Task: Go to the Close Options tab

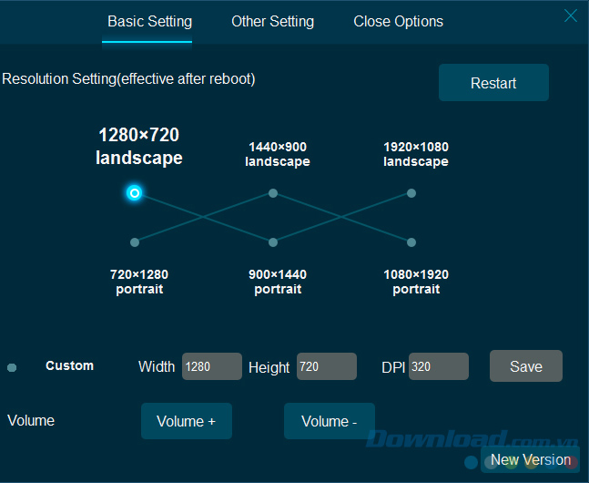Action: [398, 21]
